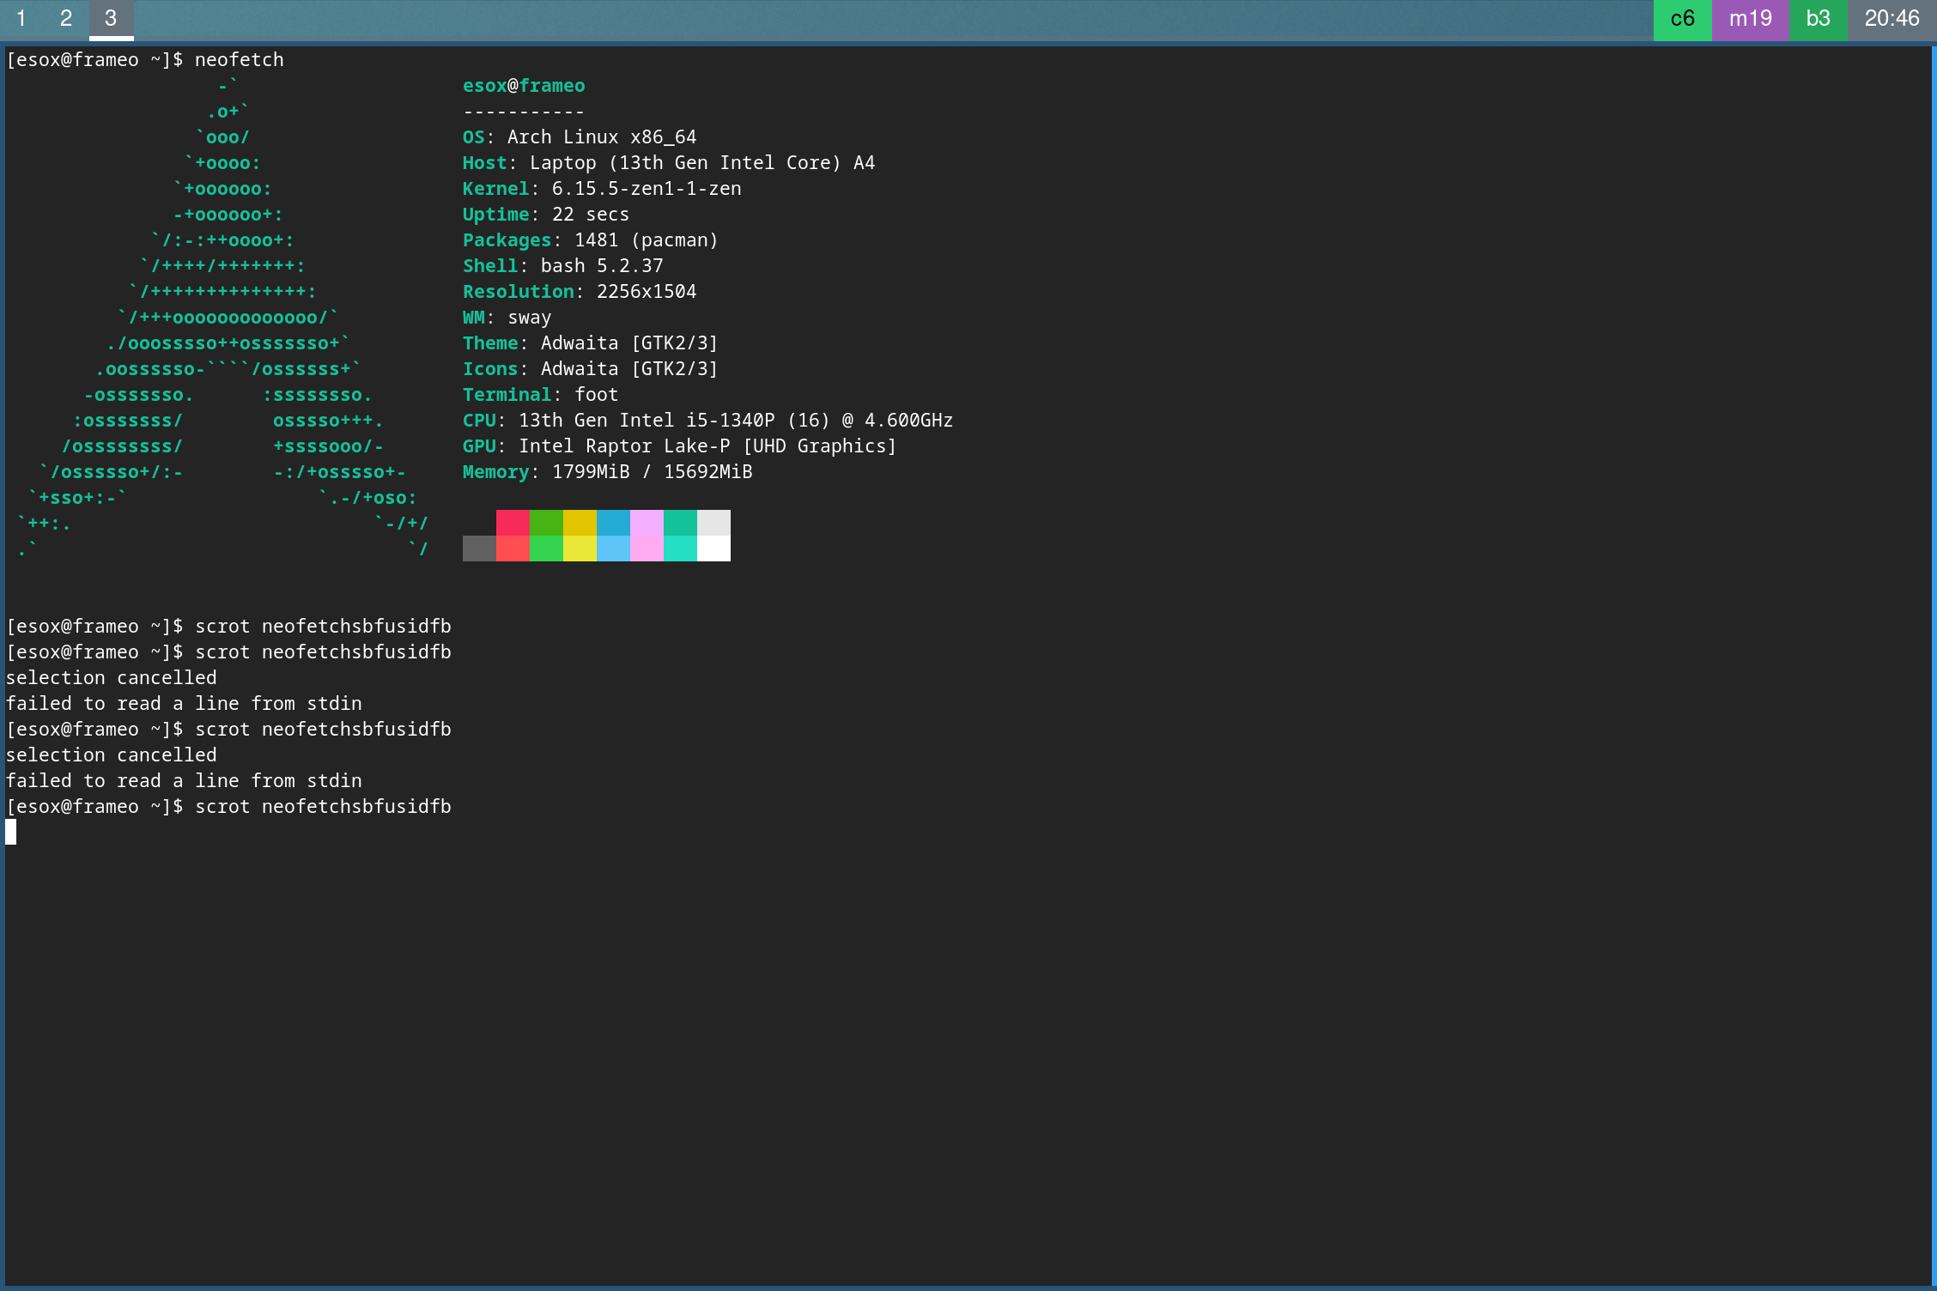Click the bottom-row bright green color block
Image resolution: width=1937 pixels, height=1291 pixels.
(546, 549)
